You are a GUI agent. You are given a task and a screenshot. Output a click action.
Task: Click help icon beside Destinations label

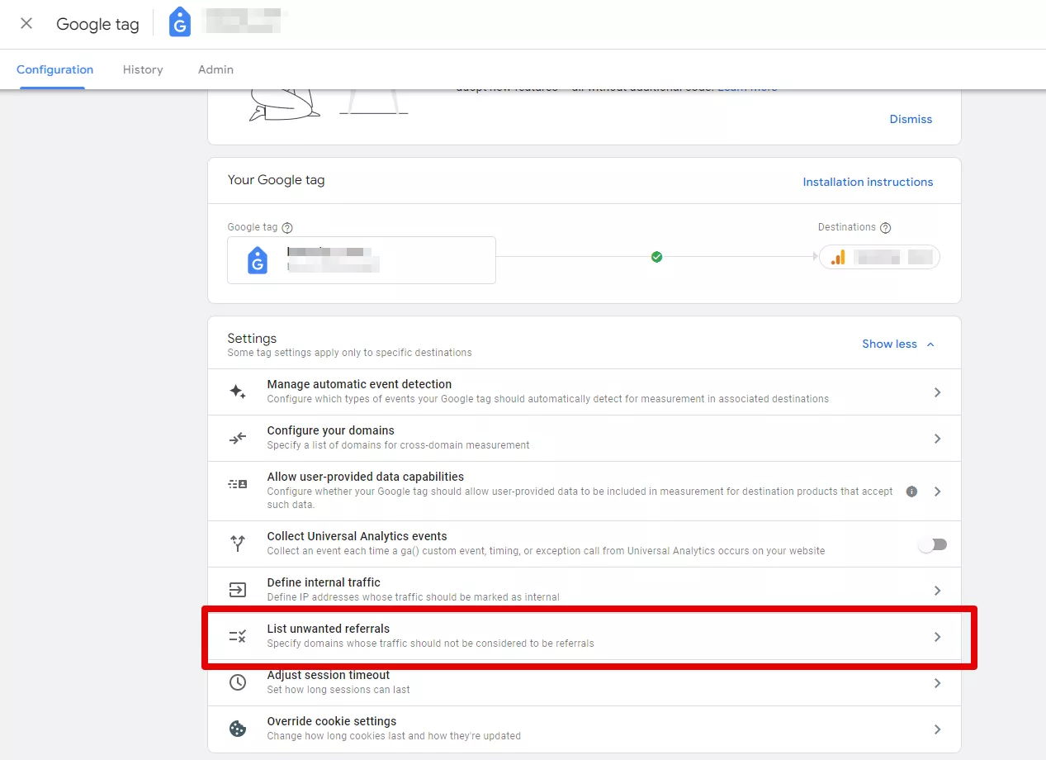(x=885, y=228)
